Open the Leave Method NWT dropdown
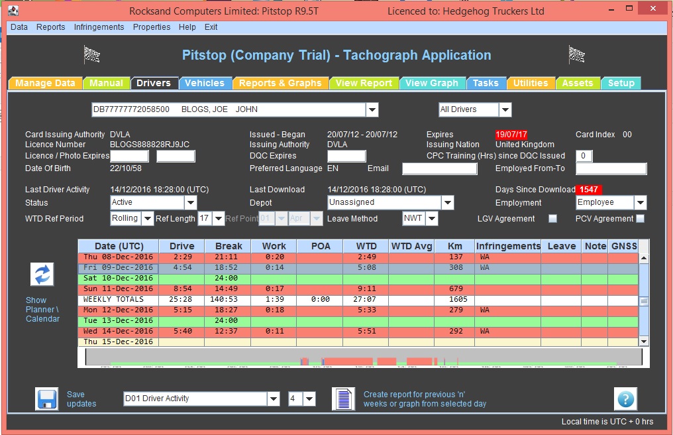Image resolution: width=673 pixels, height=435 pixels. pos(432,218)
